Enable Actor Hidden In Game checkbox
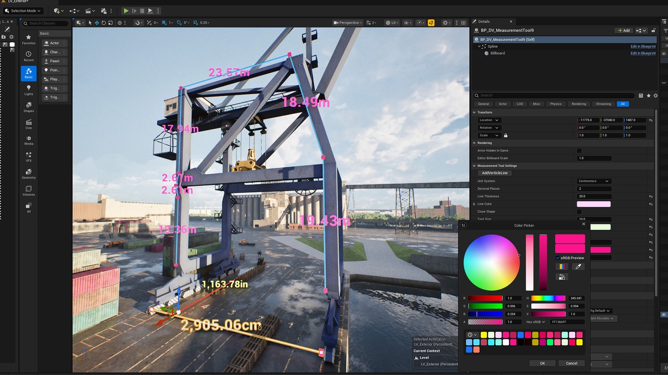Screen dimensions: 668x375 [x=579, y=151]
